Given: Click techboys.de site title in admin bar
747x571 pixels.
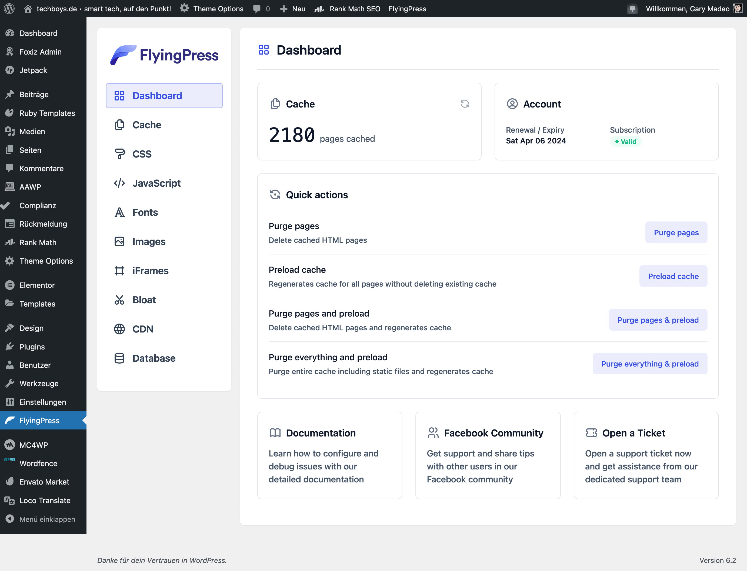Looking at the screenshot, I should (x=104, y=9).
